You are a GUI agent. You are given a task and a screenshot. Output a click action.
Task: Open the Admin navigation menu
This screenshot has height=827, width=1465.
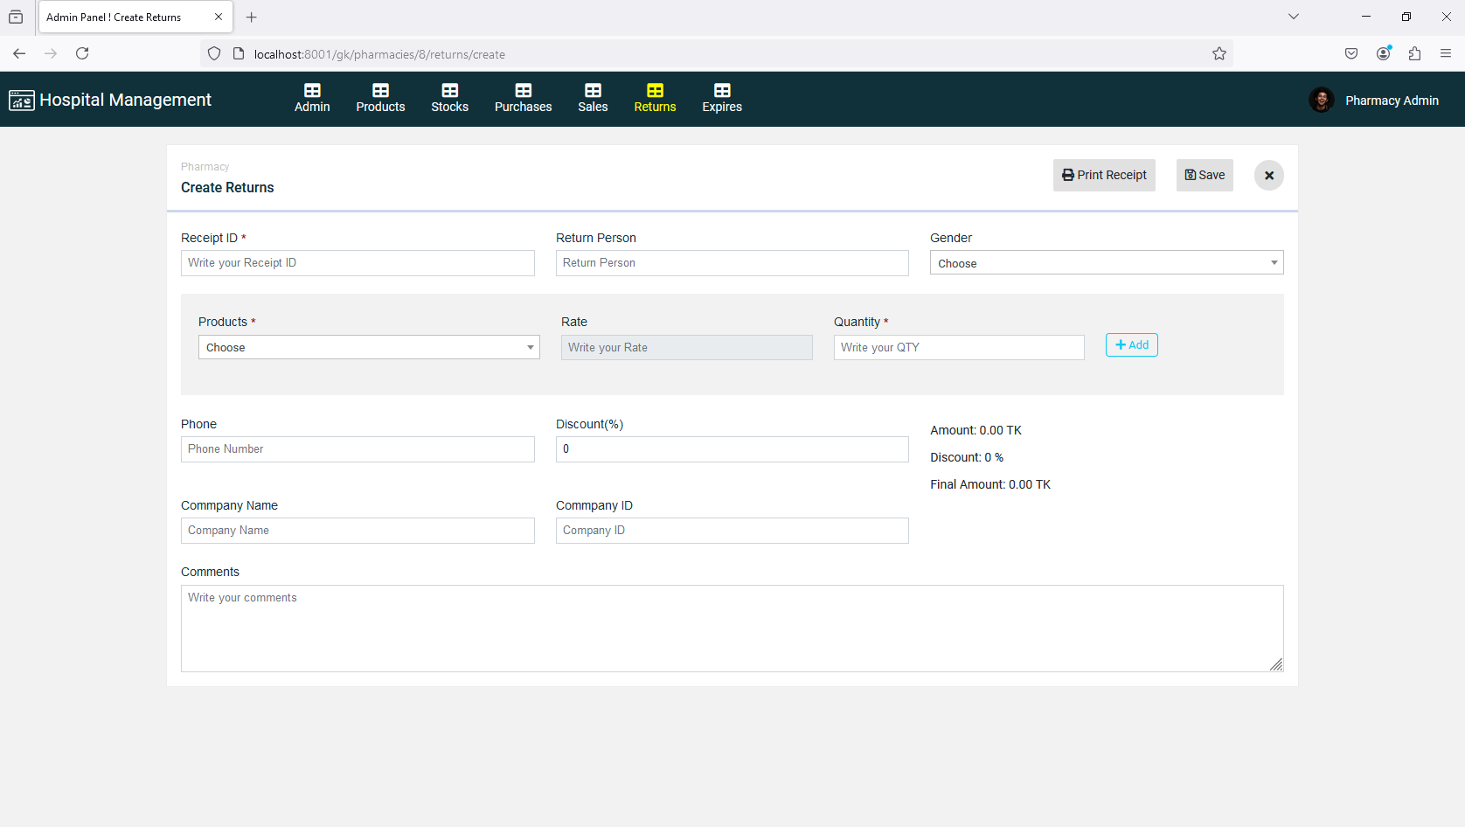(312, 99)
